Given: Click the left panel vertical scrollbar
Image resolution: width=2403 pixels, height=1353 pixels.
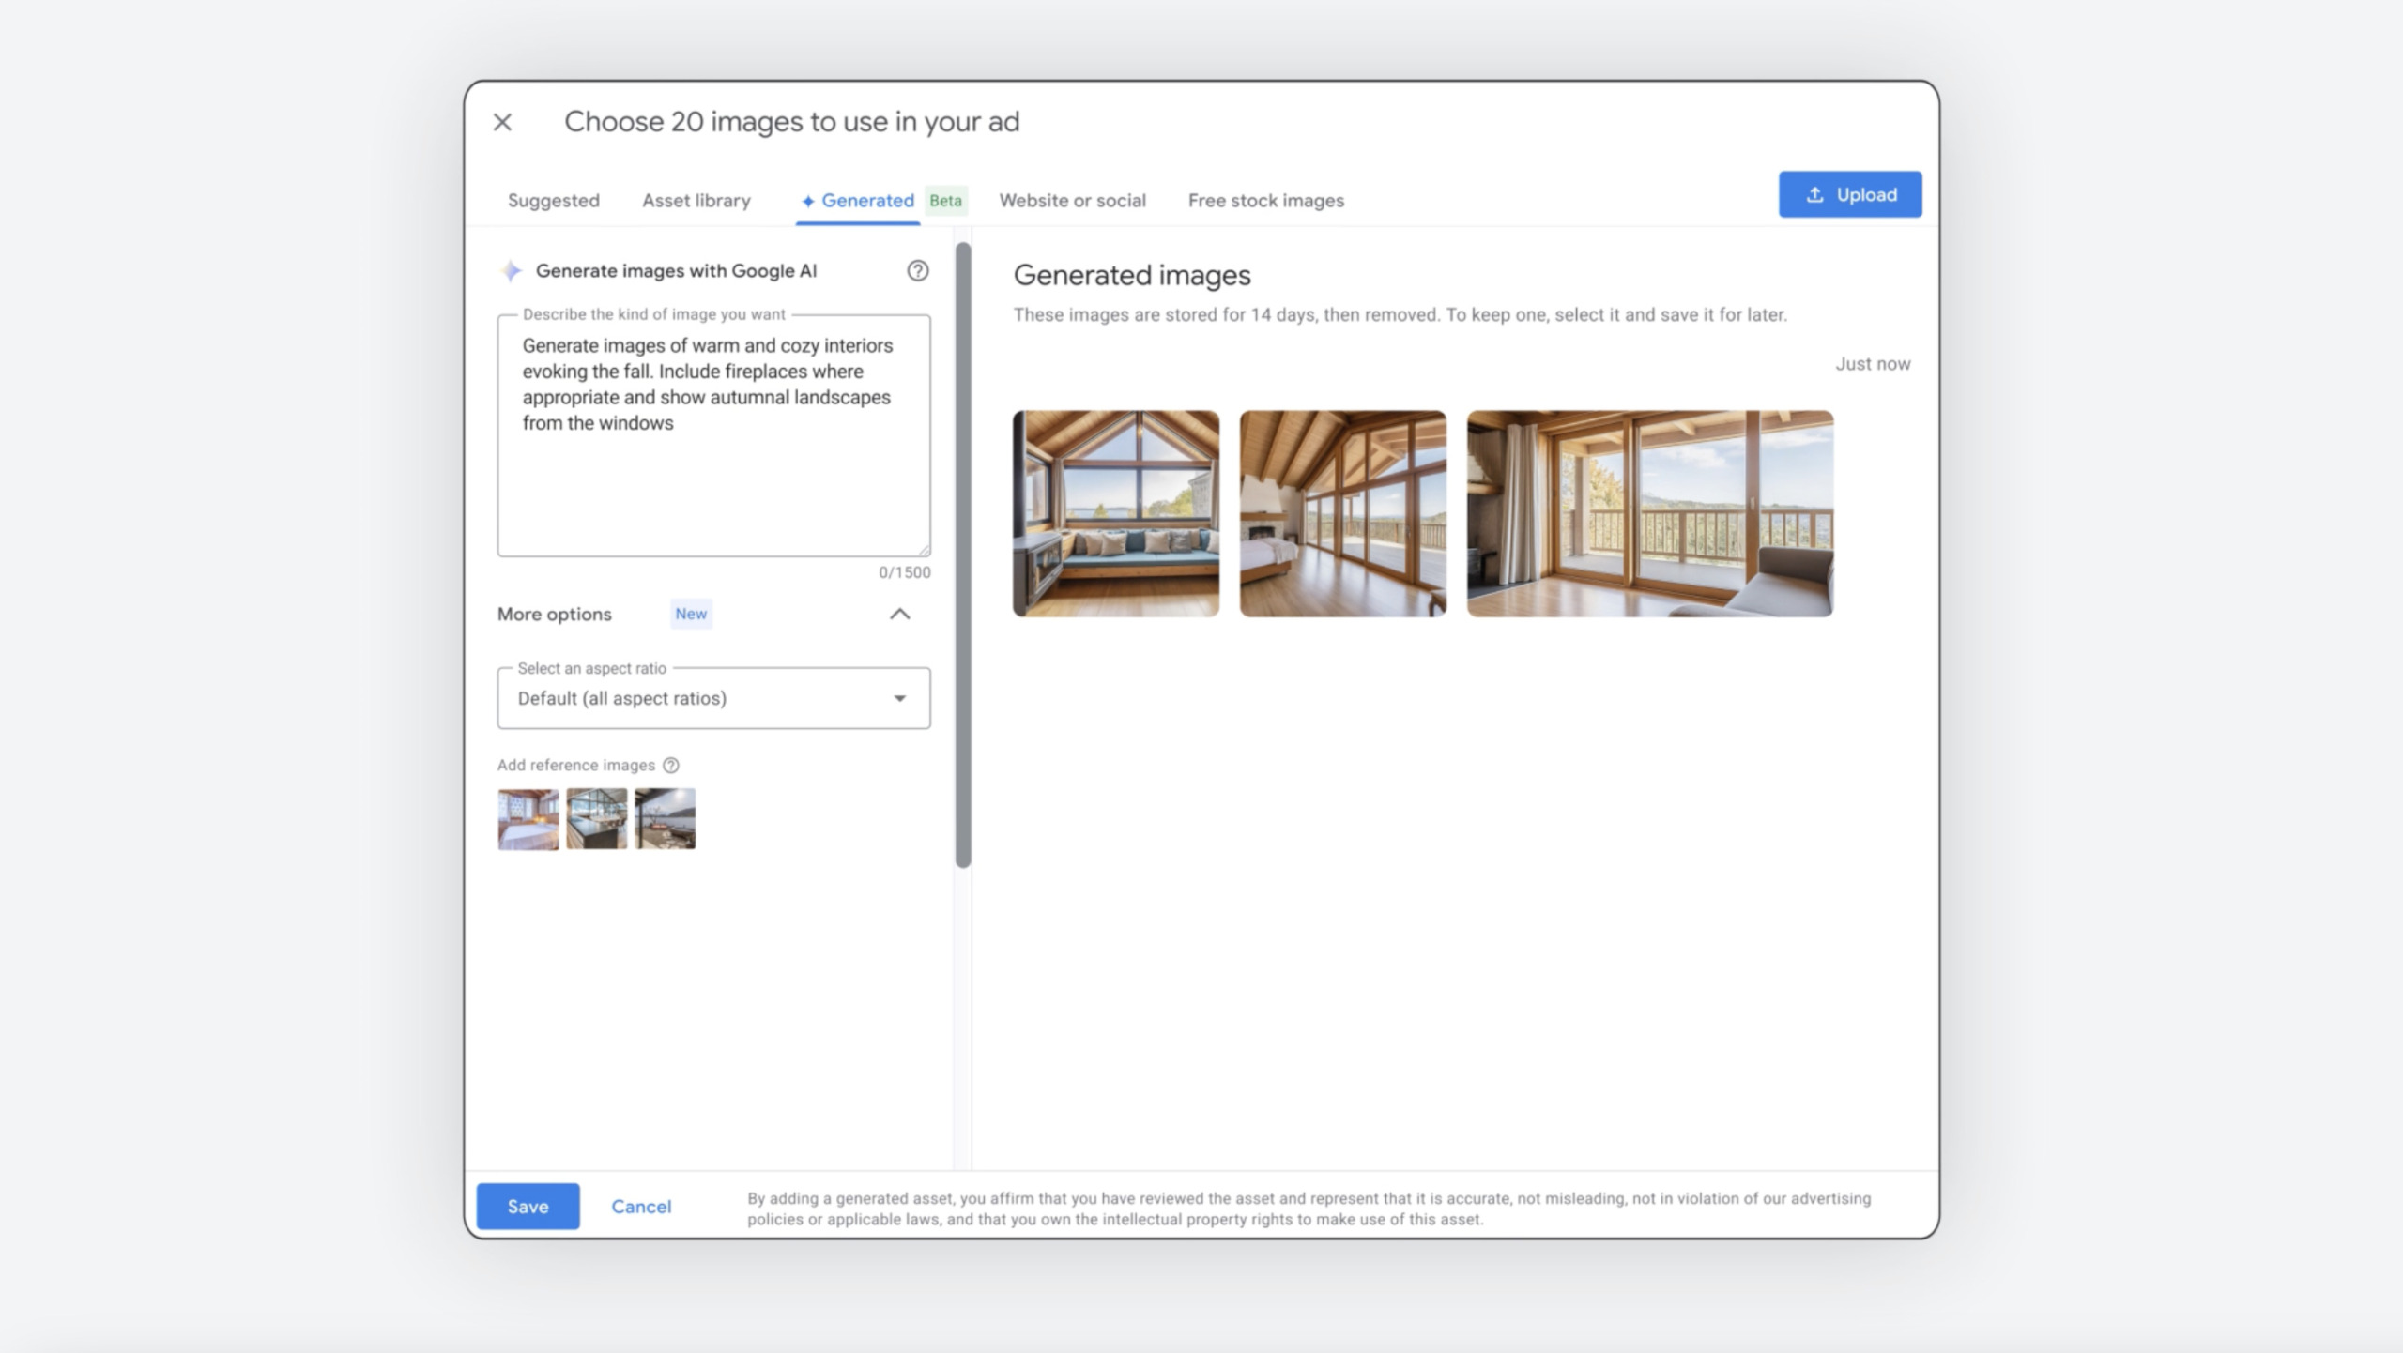Looking at the screenshot, I should click(962, 554).
